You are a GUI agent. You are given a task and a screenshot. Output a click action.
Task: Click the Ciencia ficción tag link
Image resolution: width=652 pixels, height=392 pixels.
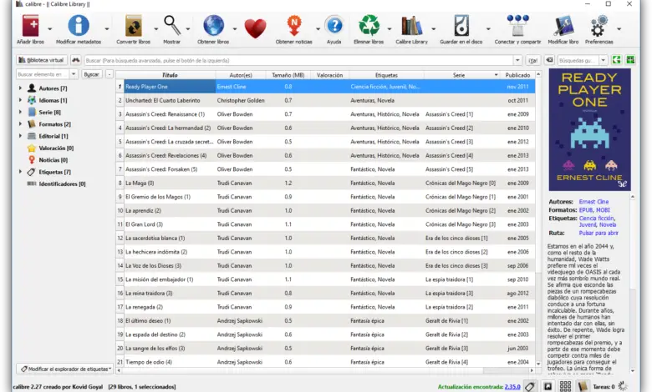click(597, 219)
